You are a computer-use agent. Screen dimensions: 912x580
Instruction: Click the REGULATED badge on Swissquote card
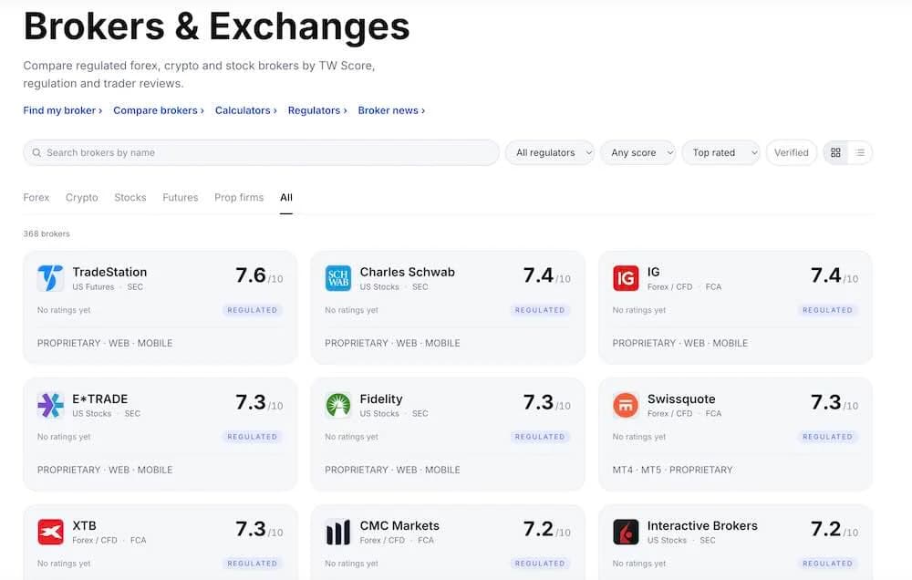(828, 437)
